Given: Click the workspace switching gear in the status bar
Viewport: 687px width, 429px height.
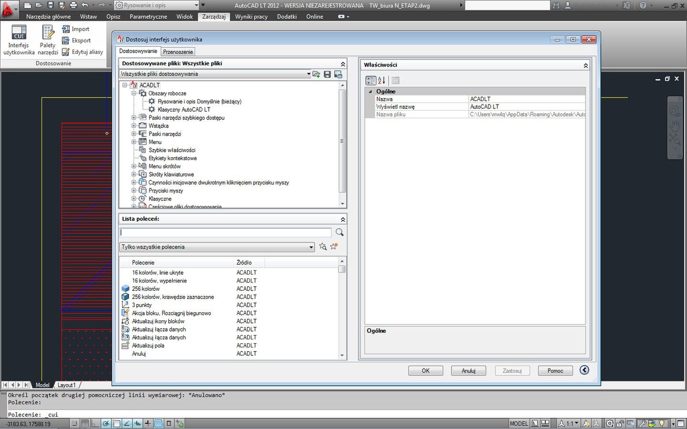Looking at the screenshot, I should pos(610,423).
